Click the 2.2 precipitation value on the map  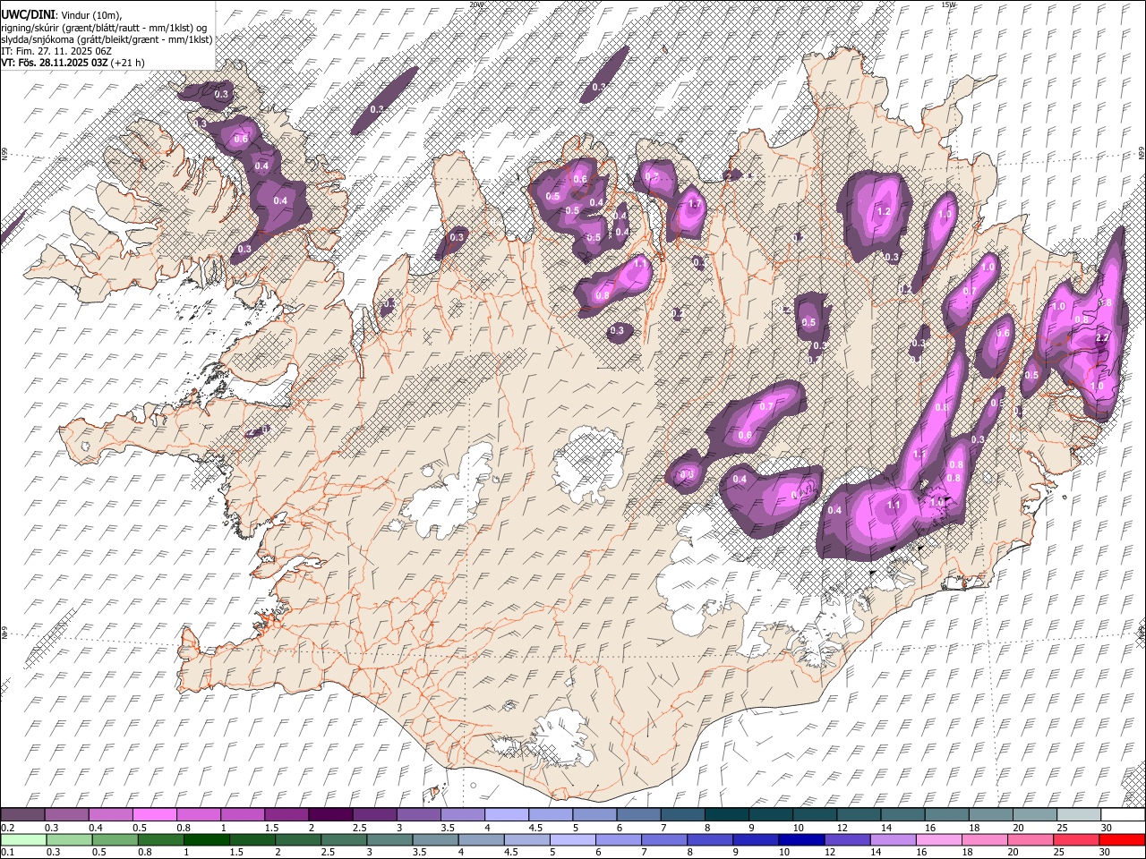(1102, 338)
